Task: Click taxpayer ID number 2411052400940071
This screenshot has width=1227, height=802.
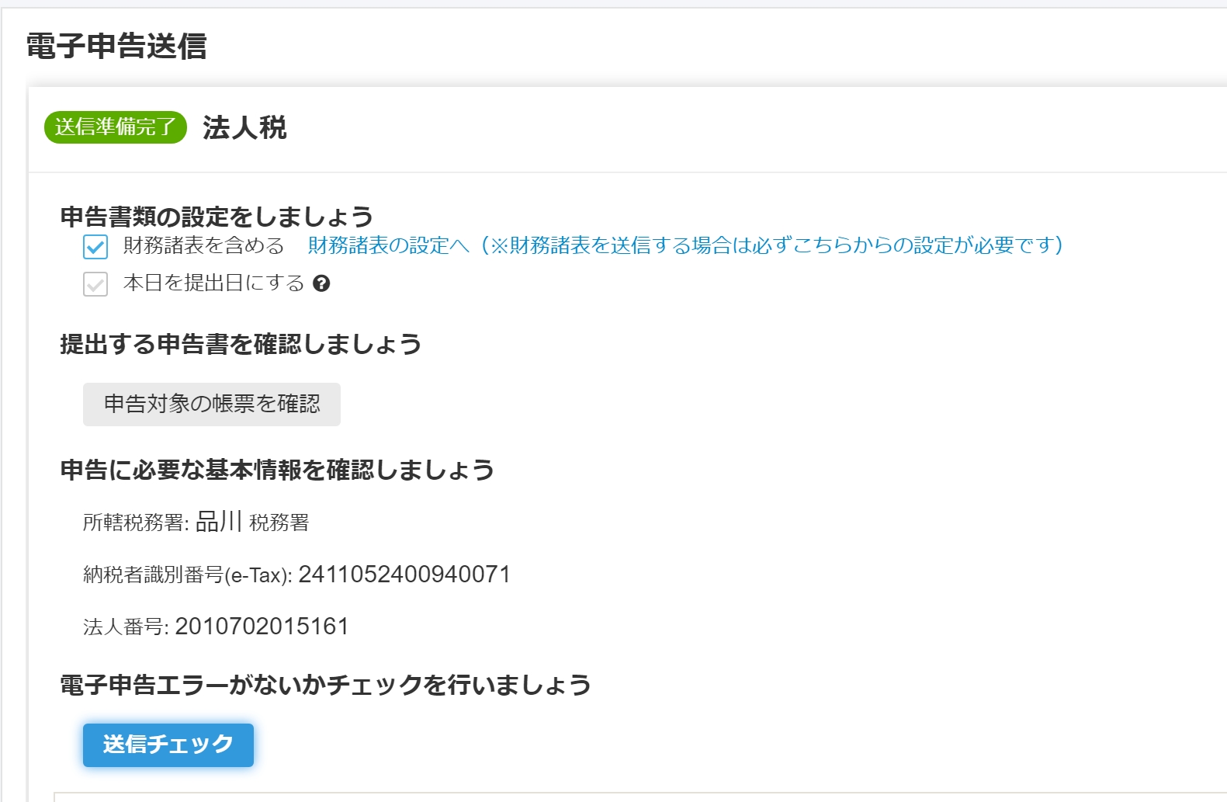Action: coord(404,575)
